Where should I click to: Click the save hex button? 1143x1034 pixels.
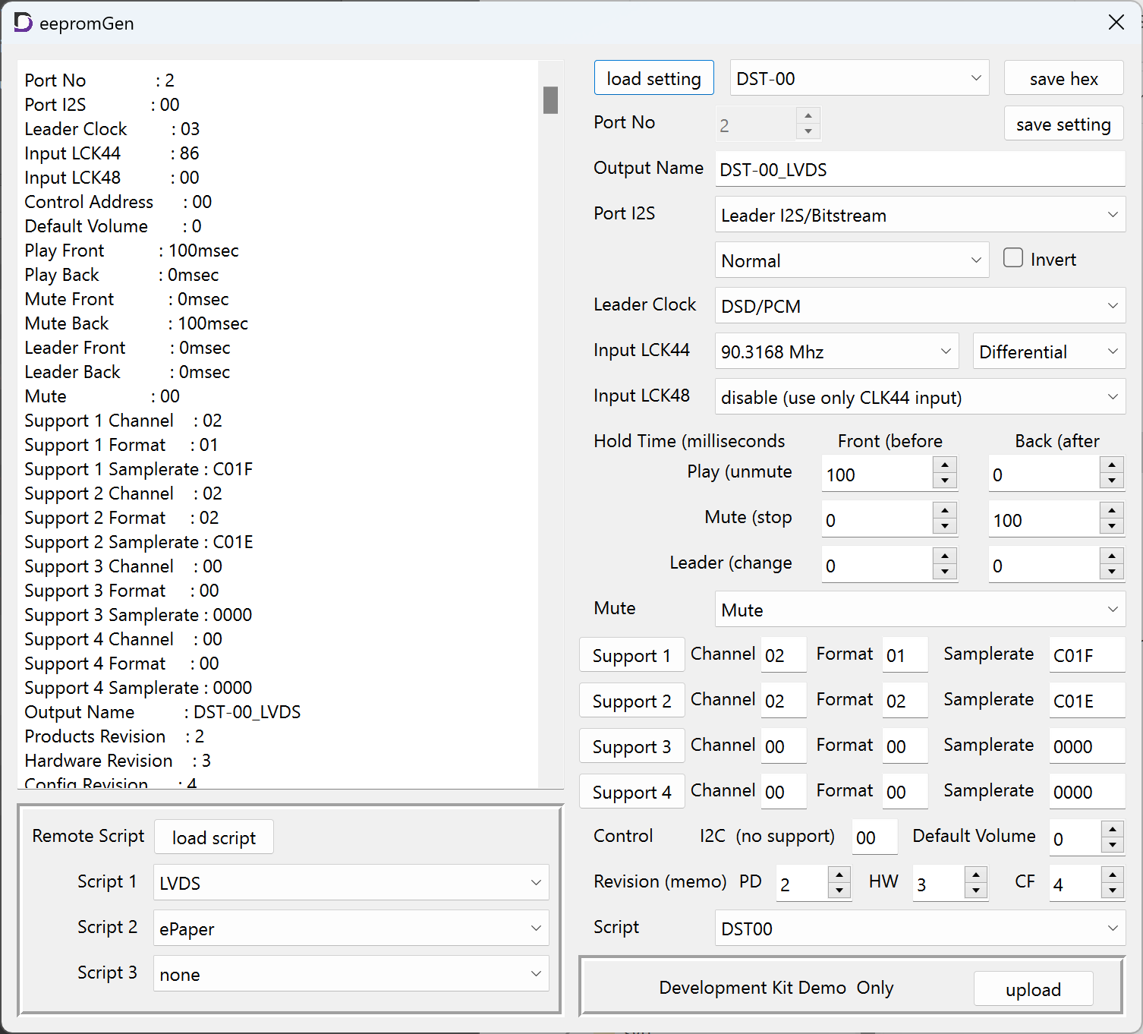[x=1063, y=78]
